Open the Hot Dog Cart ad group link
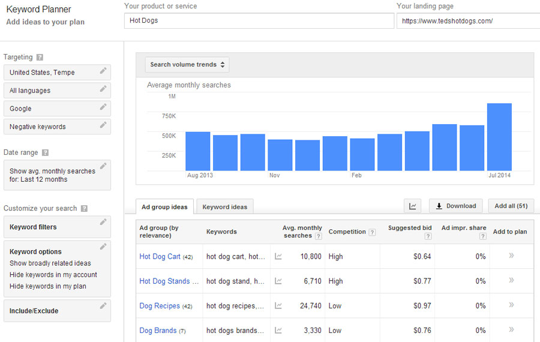Screen dimensions: 540x342 coord(160,257)
